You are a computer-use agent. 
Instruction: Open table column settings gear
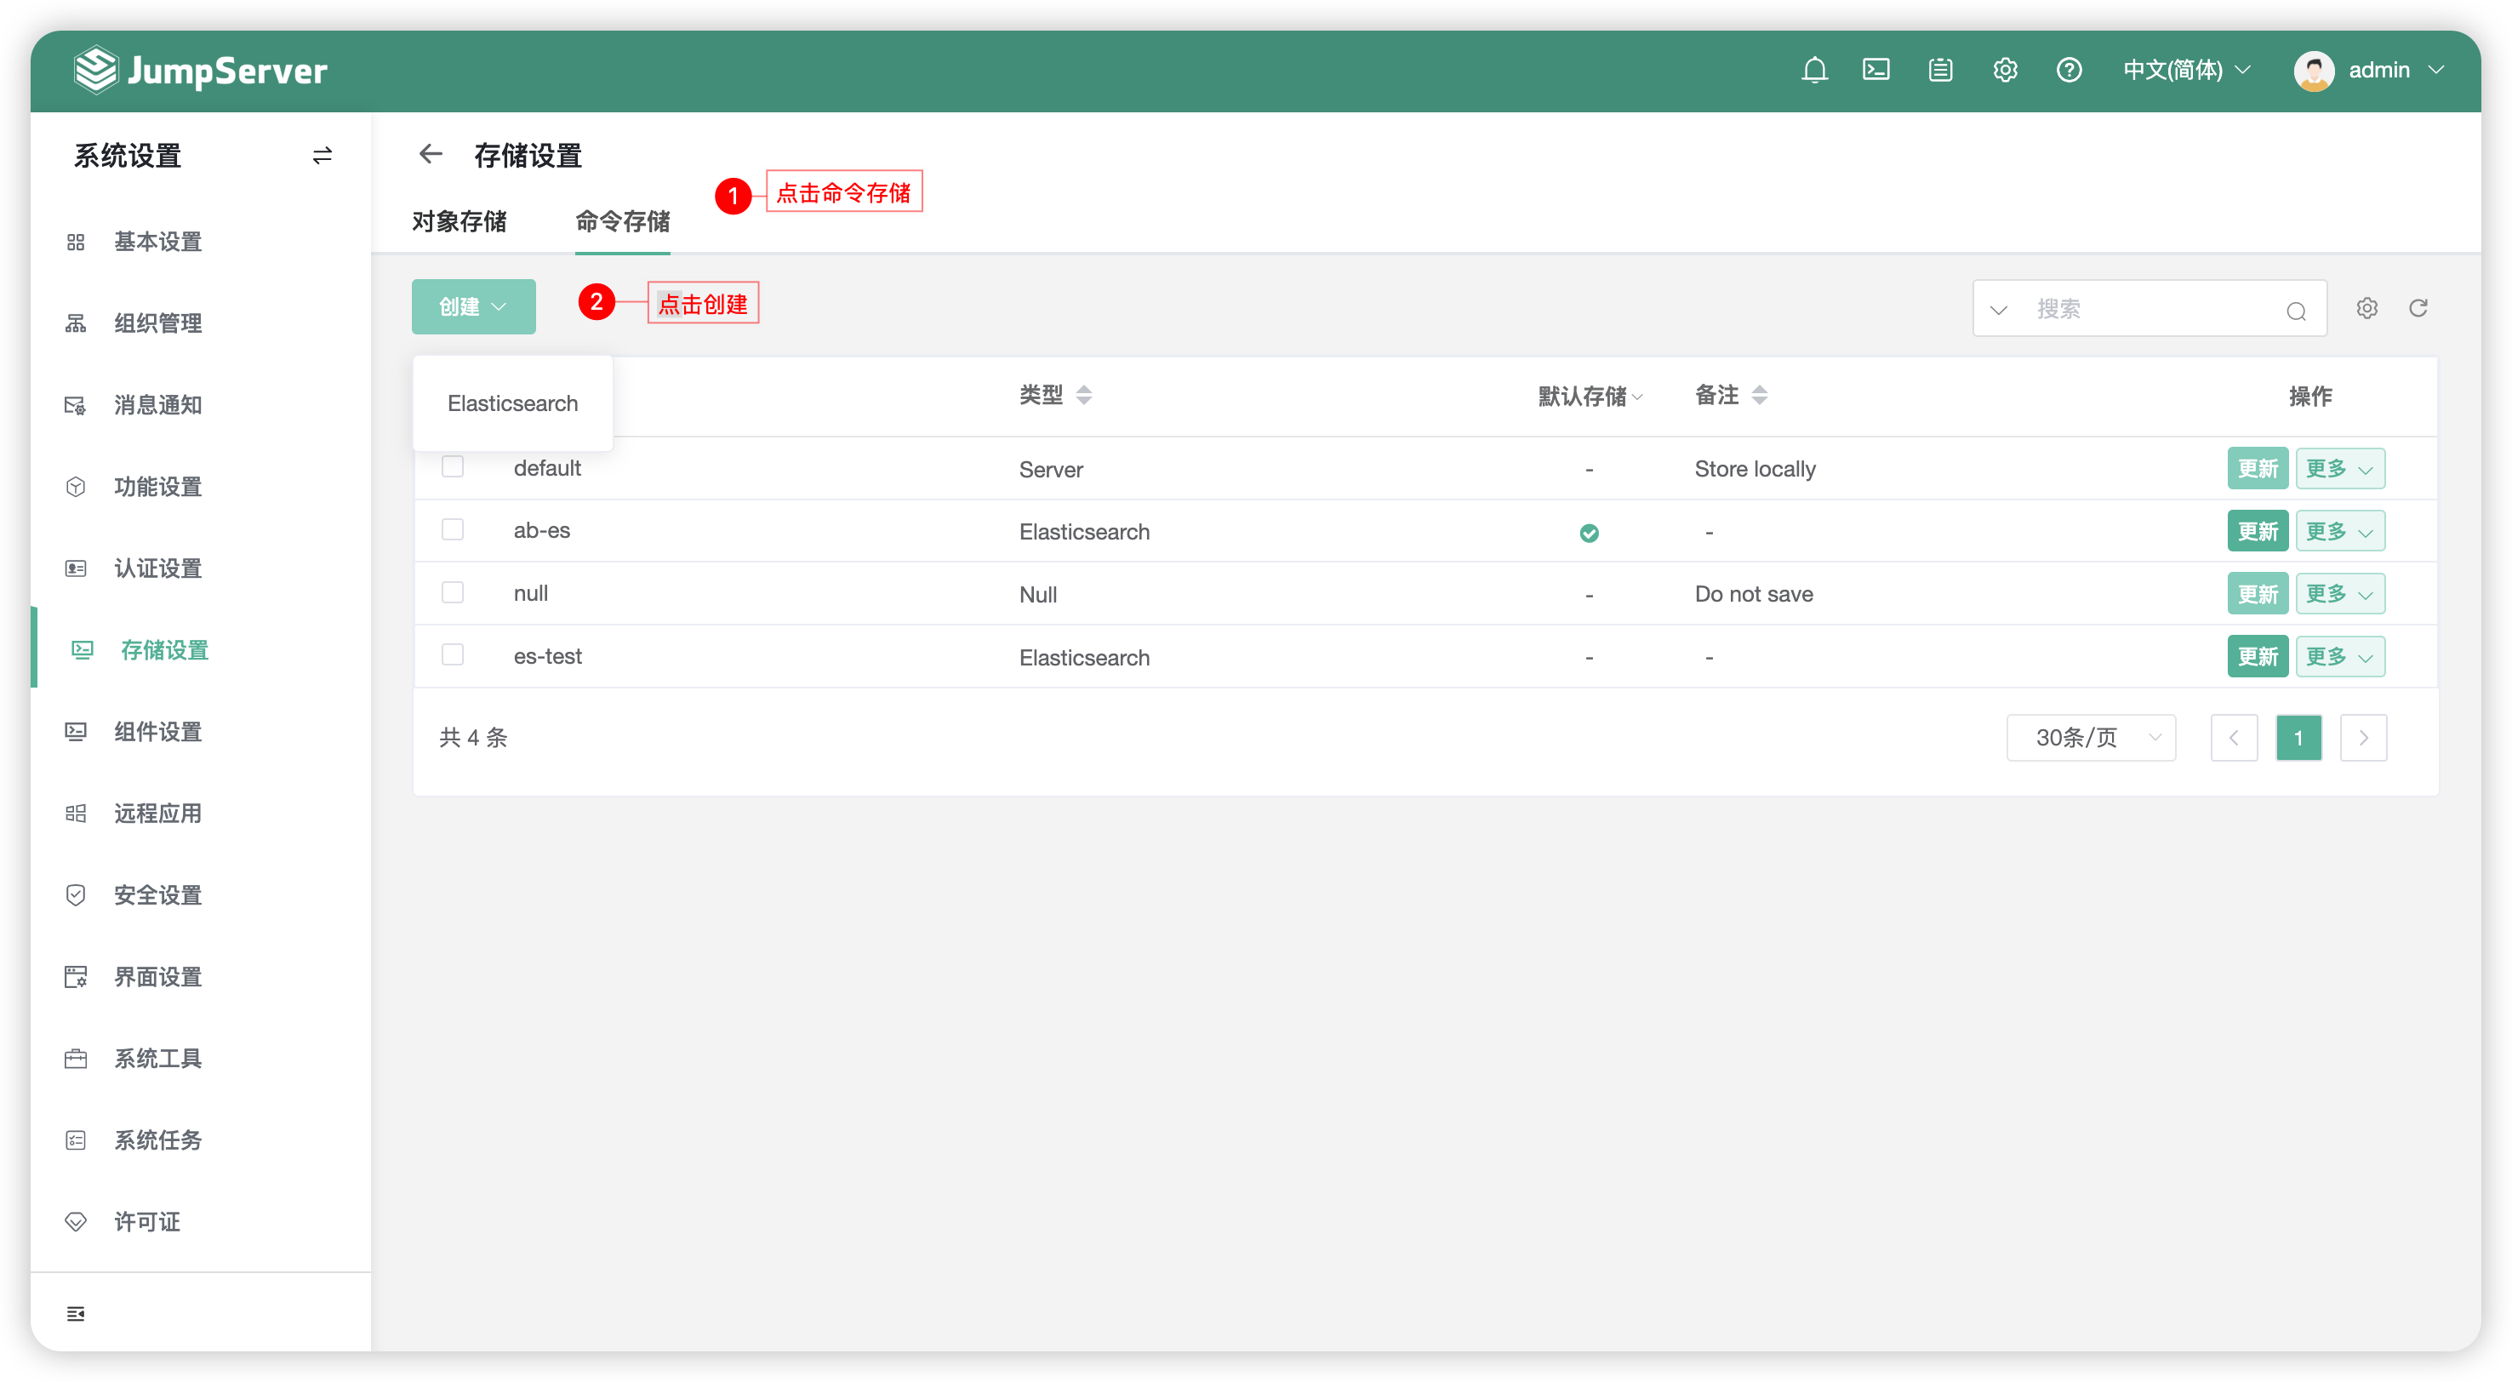click(2366, 308)
